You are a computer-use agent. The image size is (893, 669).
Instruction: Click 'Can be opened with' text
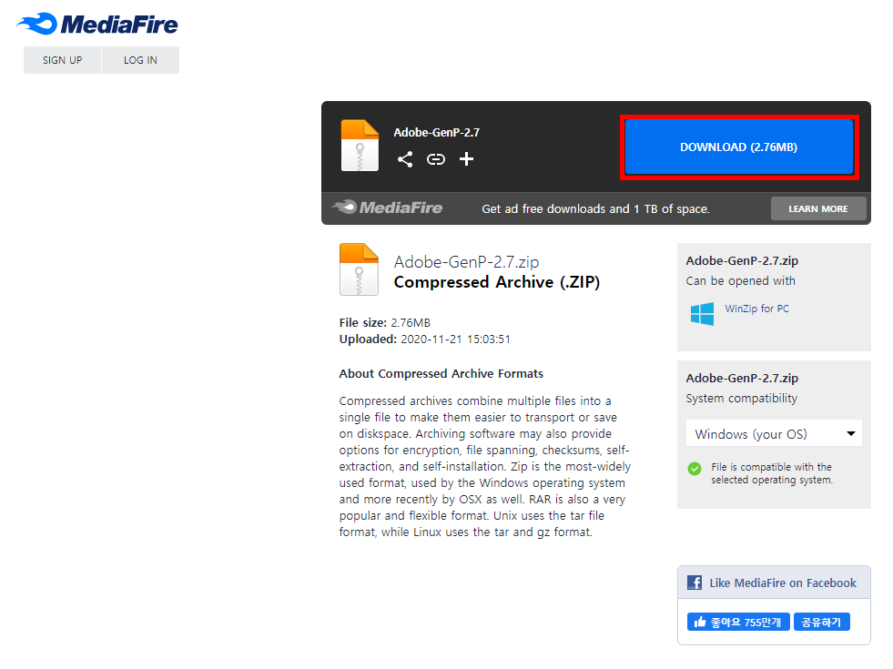coord(741,281)
